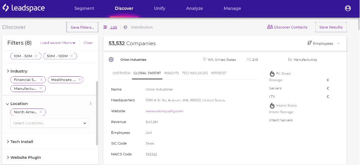
Task: Open the INSIGHTS tab
Action: pyautogui.click(x=172, y=73)
